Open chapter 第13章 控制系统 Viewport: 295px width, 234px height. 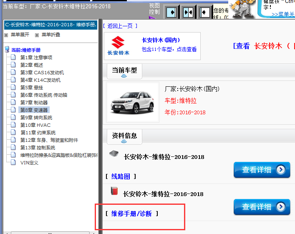(38, 148)
